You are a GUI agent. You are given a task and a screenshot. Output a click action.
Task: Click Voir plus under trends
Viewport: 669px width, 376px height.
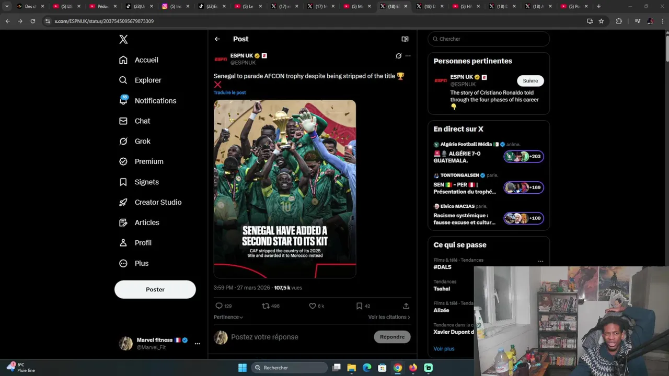point(444,349)
